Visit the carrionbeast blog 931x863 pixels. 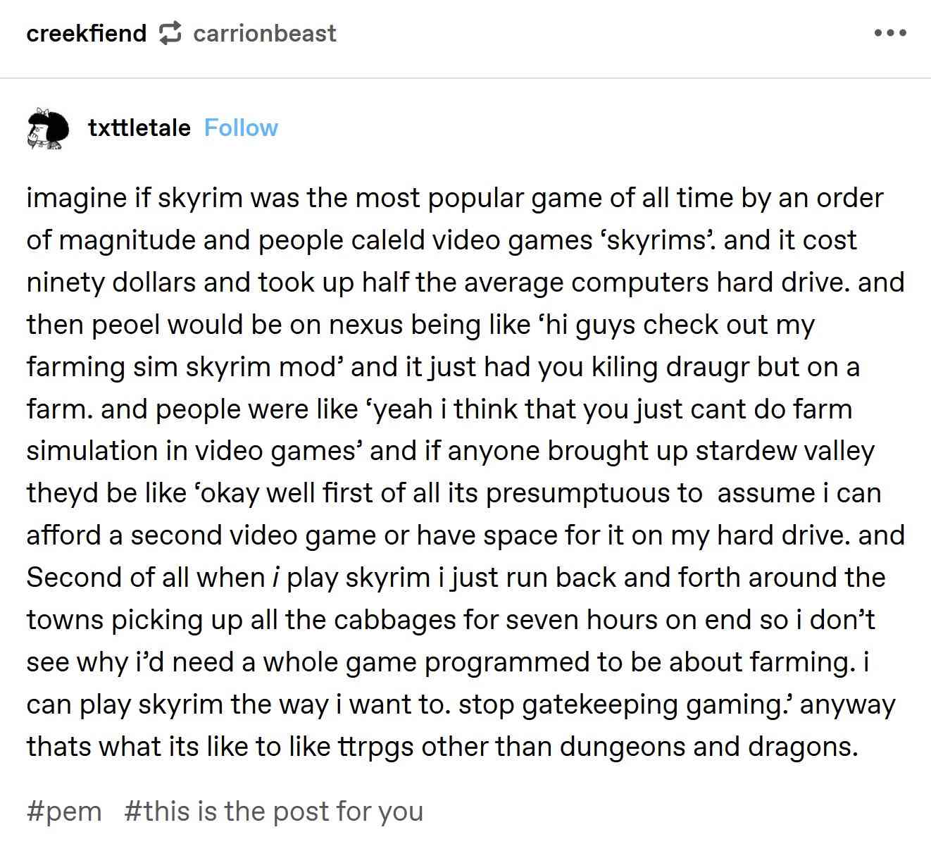click(x=264, y=33)
